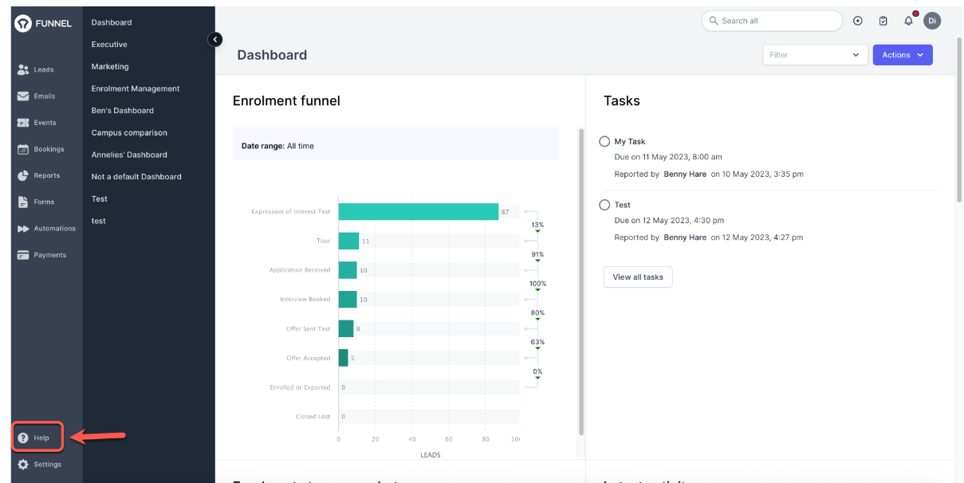Check off the Test task
The width and height of the screenshot is (964, 483).
point(604,204)
